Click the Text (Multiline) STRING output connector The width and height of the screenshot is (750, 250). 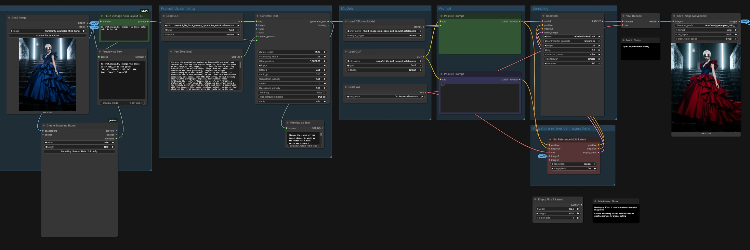242,57
